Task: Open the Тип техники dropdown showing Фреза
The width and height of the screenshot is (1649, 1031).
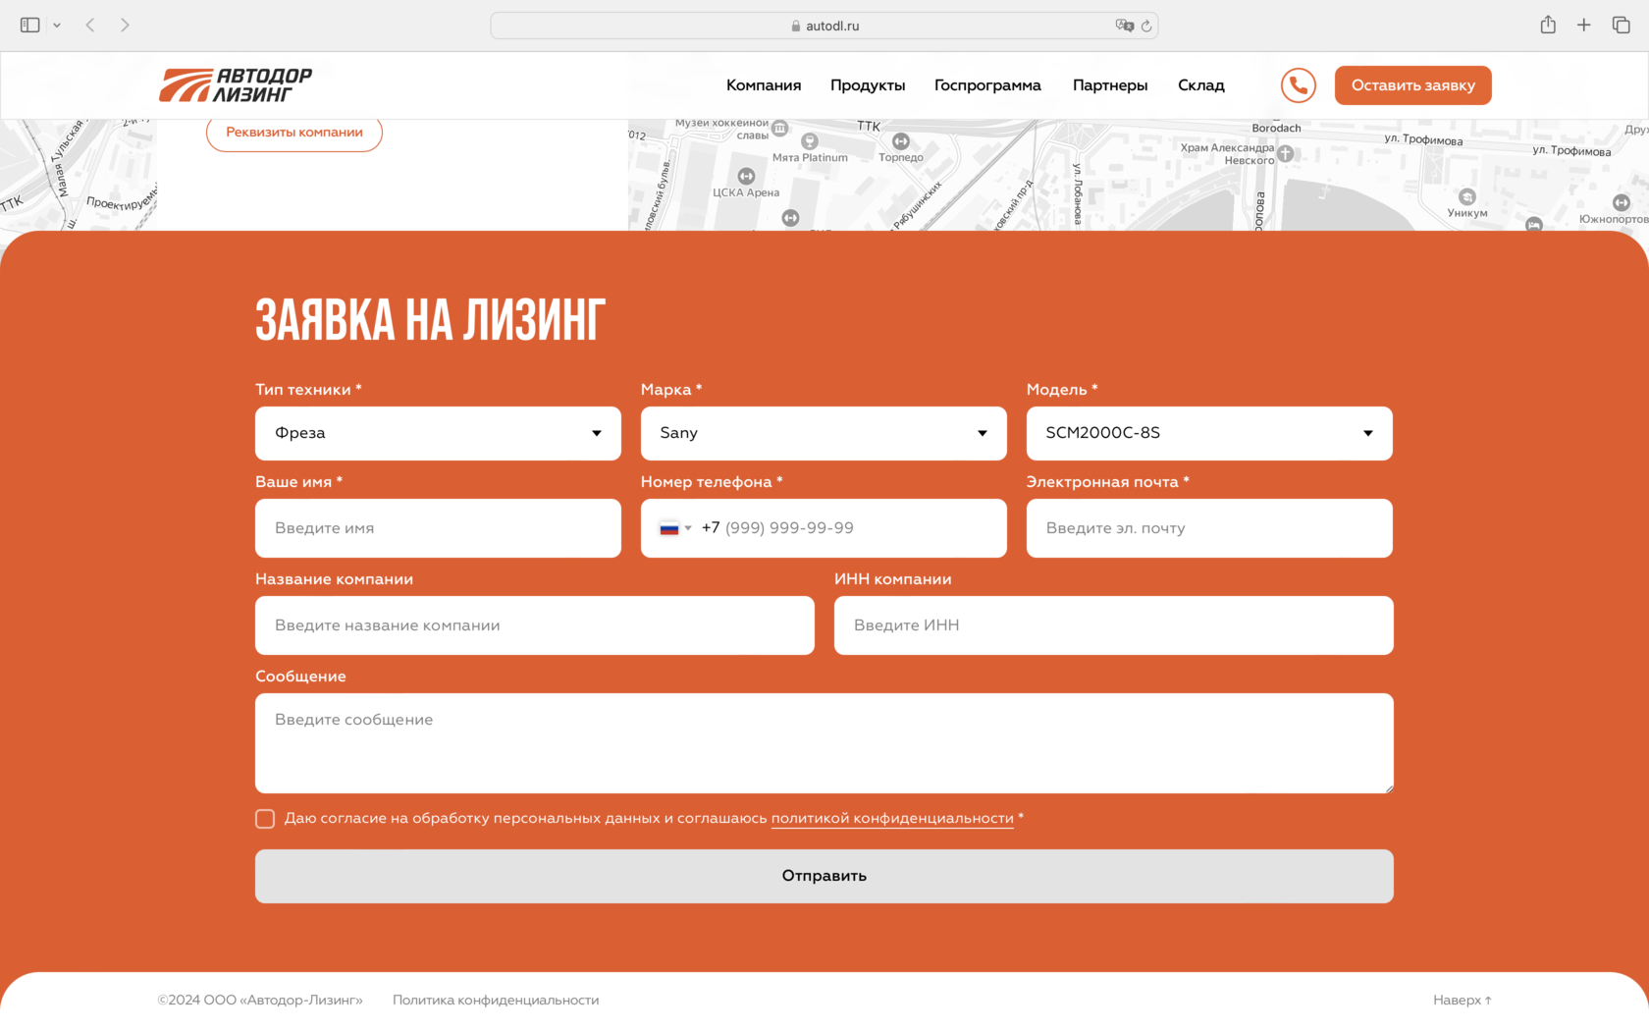Action: coord(438,433)
